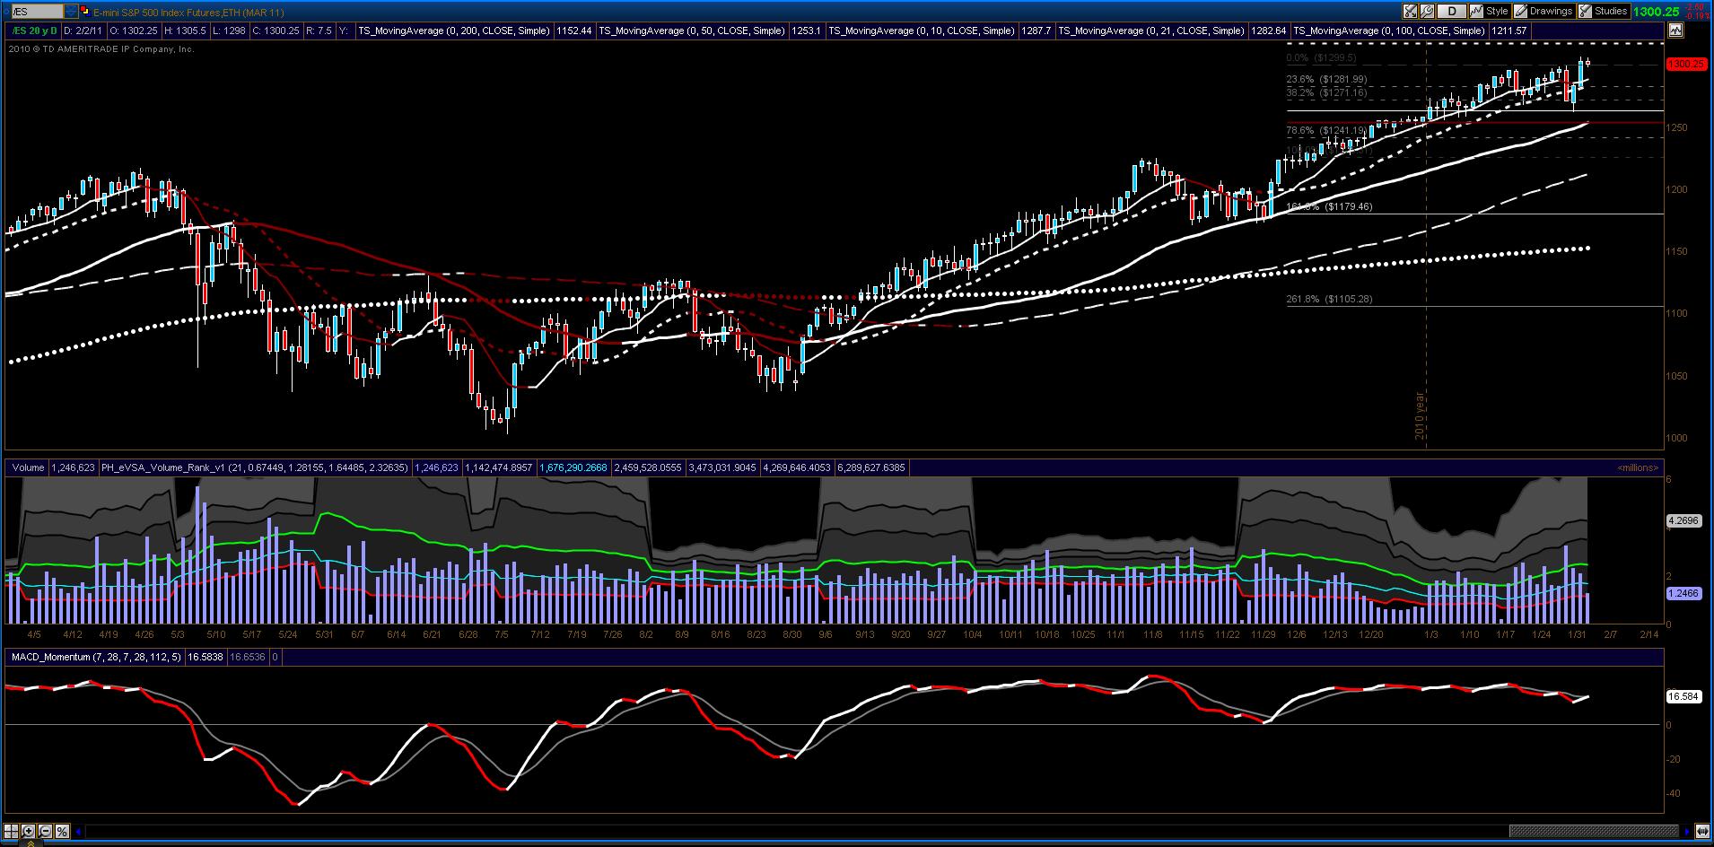1714x847 pixels.
Task: Click the 16.5838 MACD value
Action: (206, 657)
